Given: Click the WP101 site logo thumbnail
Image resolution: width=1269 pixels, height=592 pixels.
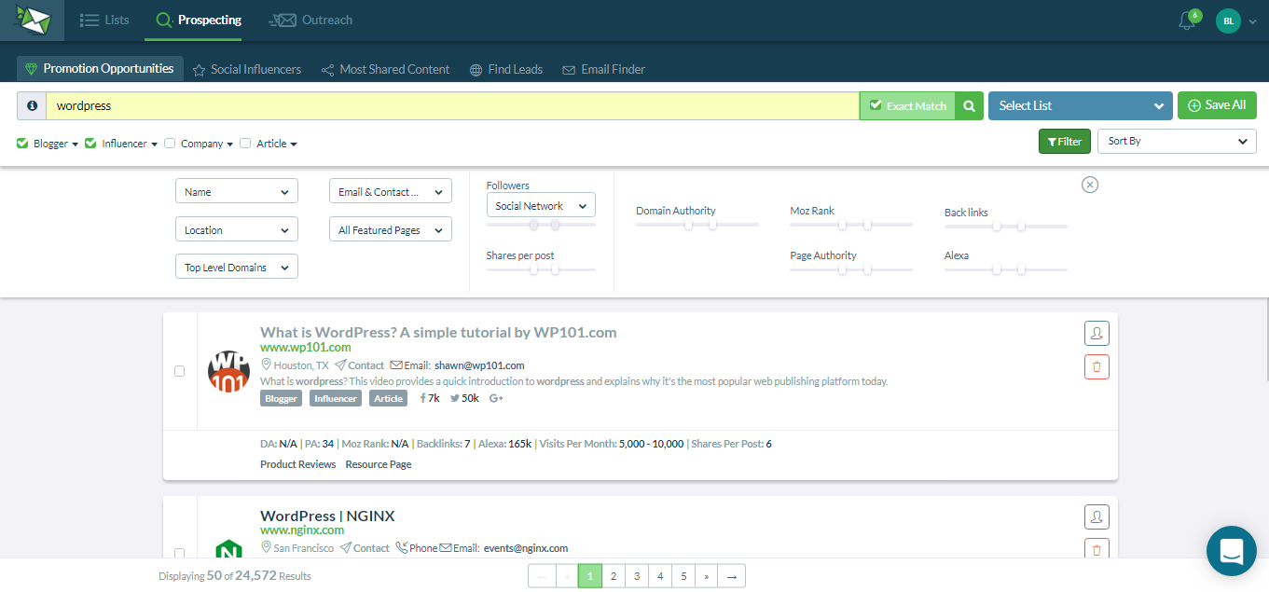Looking at the screenshot, I should tap(228, 371).
